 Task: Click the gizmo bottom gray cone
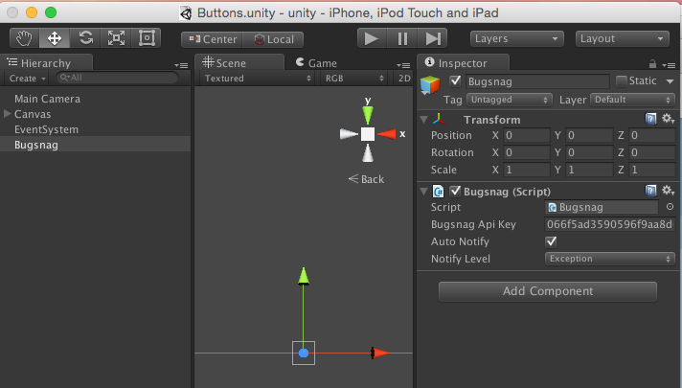[x=368, y=152]
